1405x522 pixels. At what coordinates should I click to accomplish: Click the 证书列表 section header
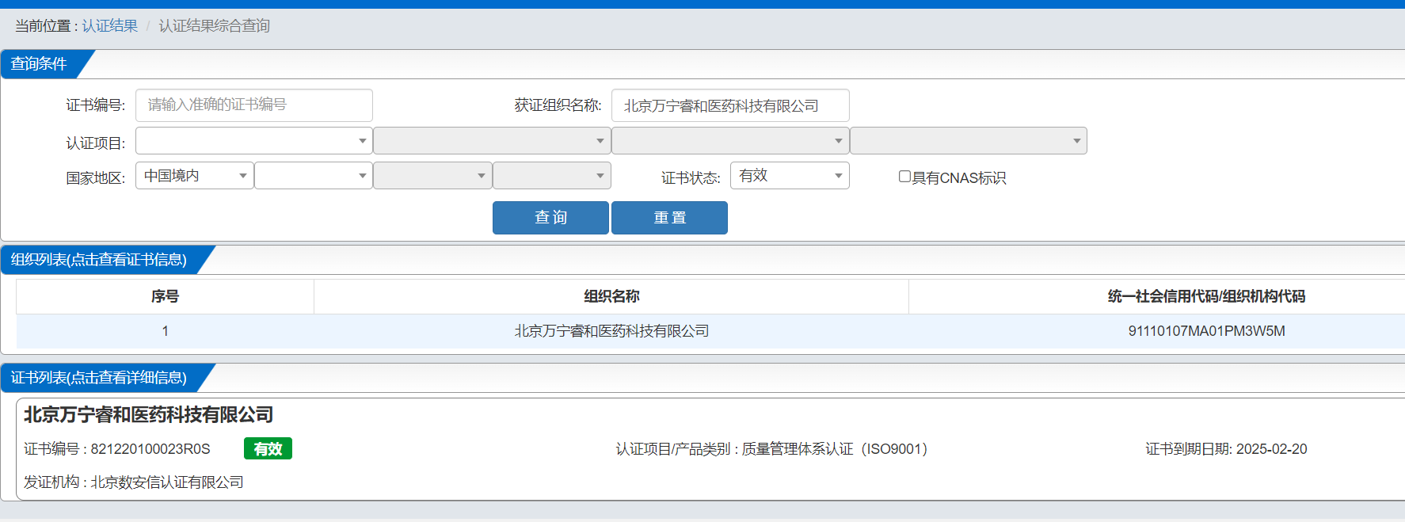(99, 378)
